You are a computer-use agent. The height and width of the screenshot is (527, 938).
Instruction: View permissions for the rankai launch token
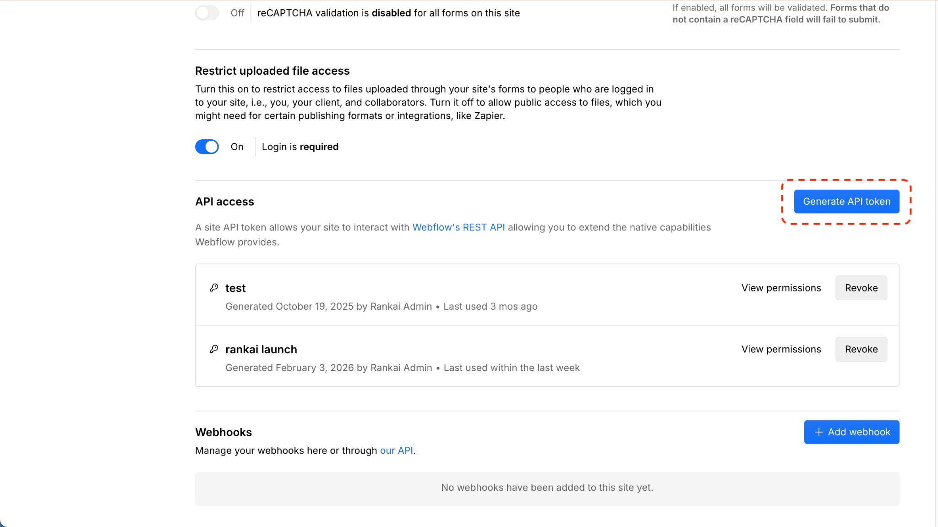click(x=781, y=349)
